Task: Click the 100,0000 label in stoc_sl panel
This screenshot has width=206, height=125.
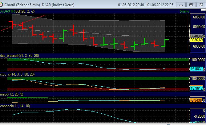Action: pos(198,79)
